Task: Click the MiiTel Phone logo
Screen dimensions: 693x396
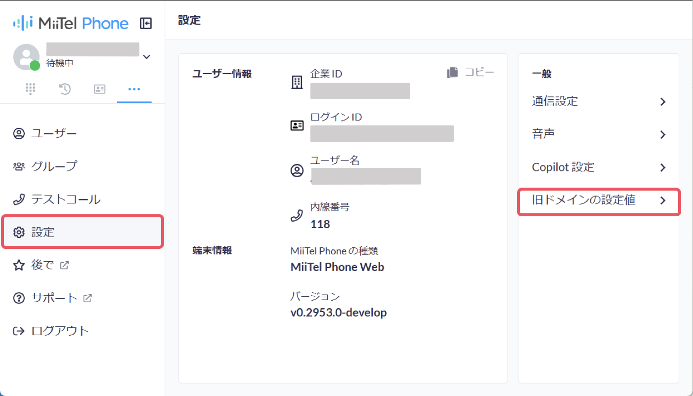Action: click(x=71, y=23)
